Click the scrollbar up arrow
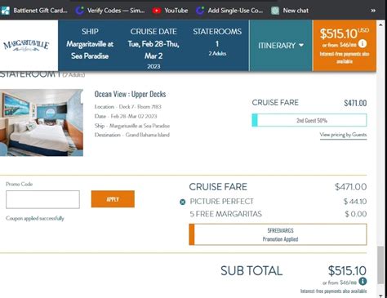The height and width of the screenshot is (298, 387). click(380, 24)
